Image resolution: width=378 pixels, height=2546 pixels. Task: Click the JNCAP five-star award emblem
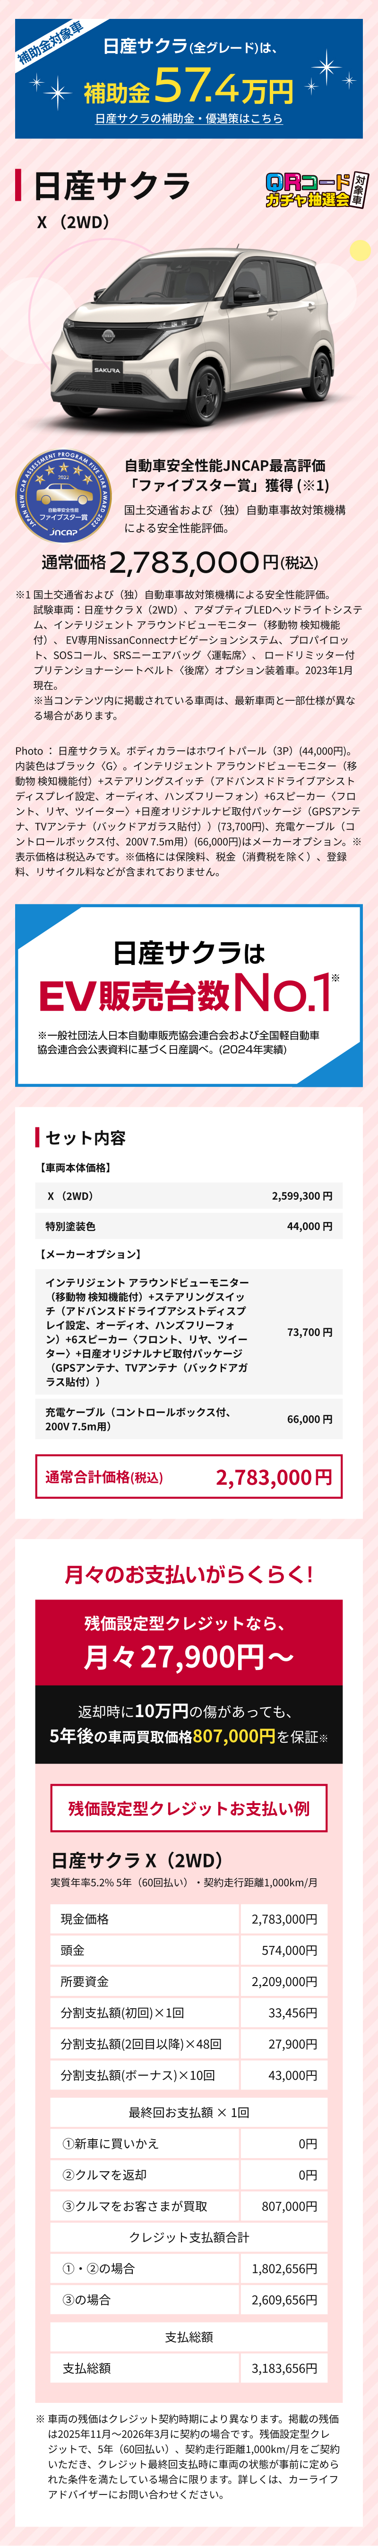(x=64, y=496)
